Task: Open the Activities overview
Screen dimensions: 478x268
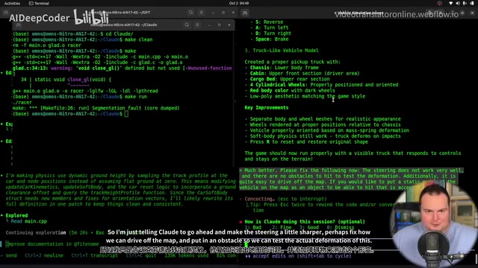Action: 12,3
